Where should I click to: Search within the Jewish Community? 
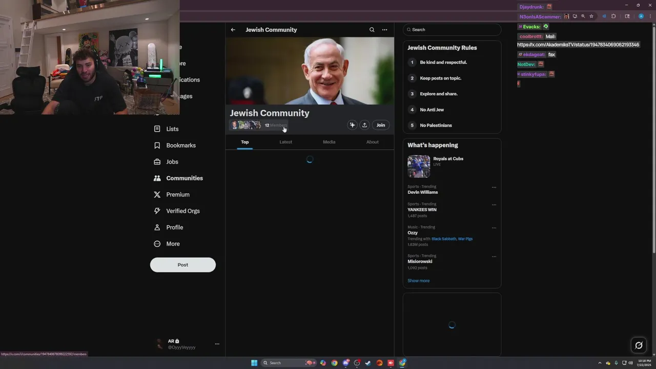pyautogui.click(x=372, y=30)
